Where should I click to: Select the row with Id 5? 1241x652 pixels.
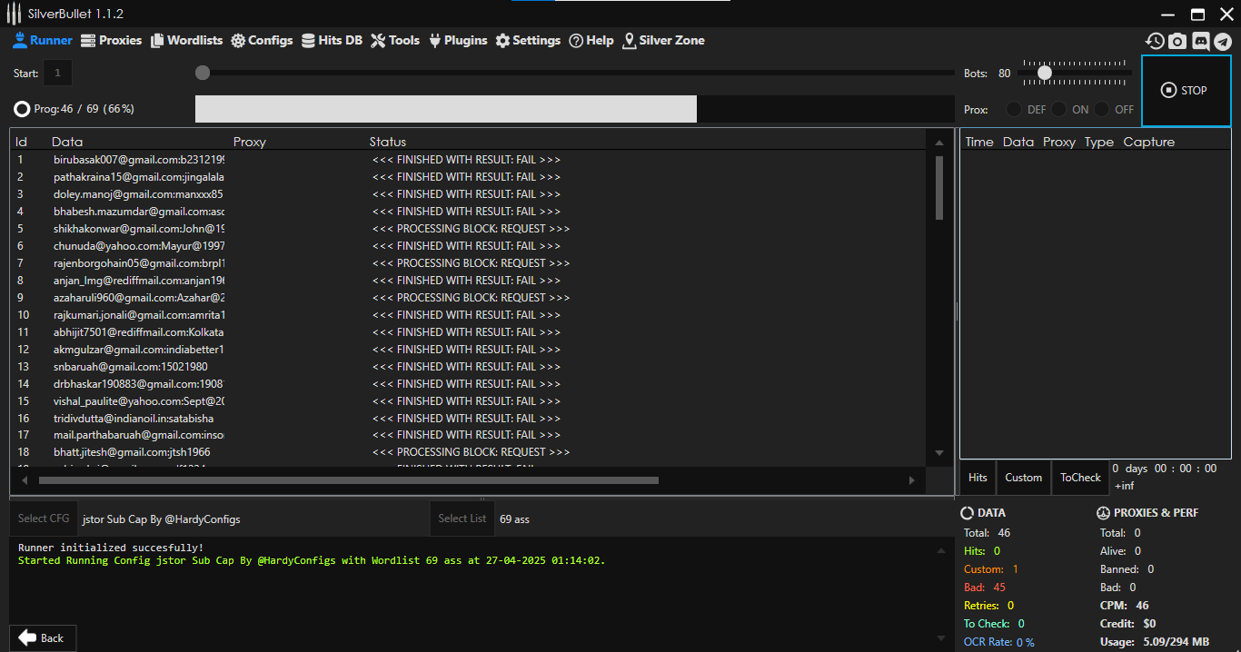point(470,229)
